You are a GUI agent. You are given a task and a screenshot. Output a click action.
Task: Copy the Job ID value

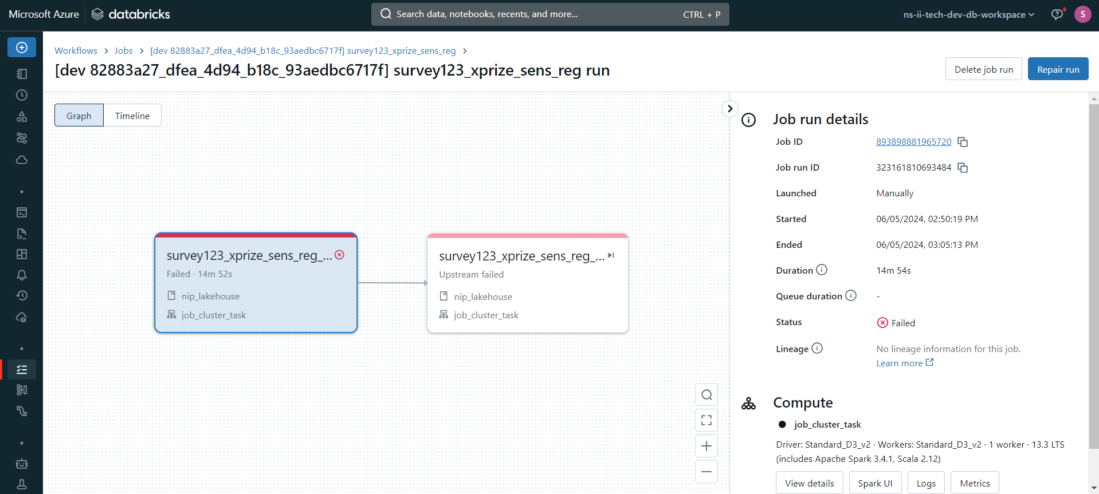[963, 142]
